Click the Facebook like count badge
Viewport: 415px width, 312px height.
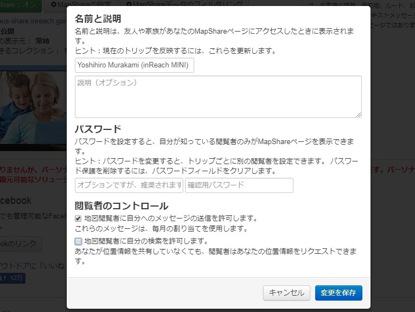(x=12, y=278)
